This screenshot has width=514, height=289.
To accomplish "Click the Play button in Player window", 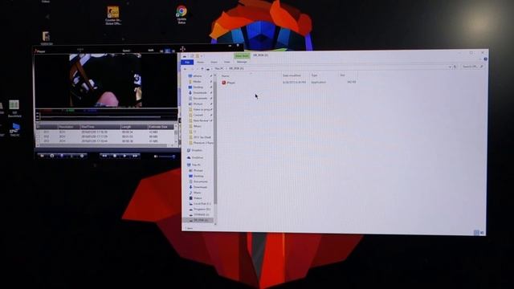I will [x=125, y=156].
